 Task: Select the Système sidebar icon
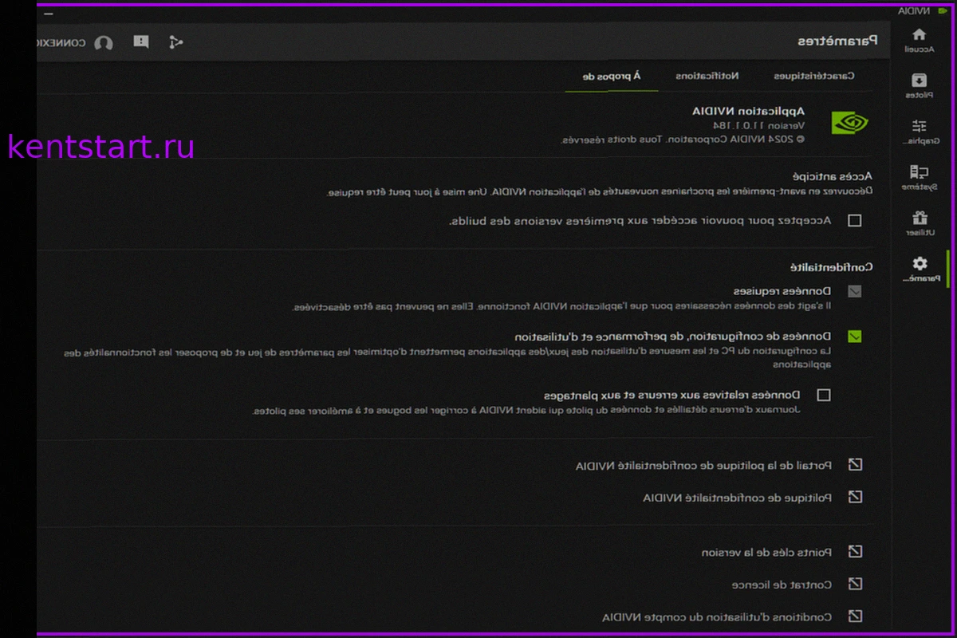[919, 171]
